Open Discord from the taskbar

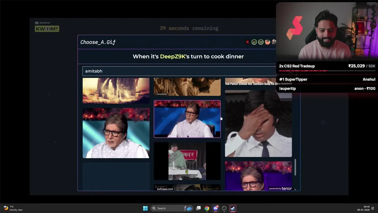tap(216, 208)
